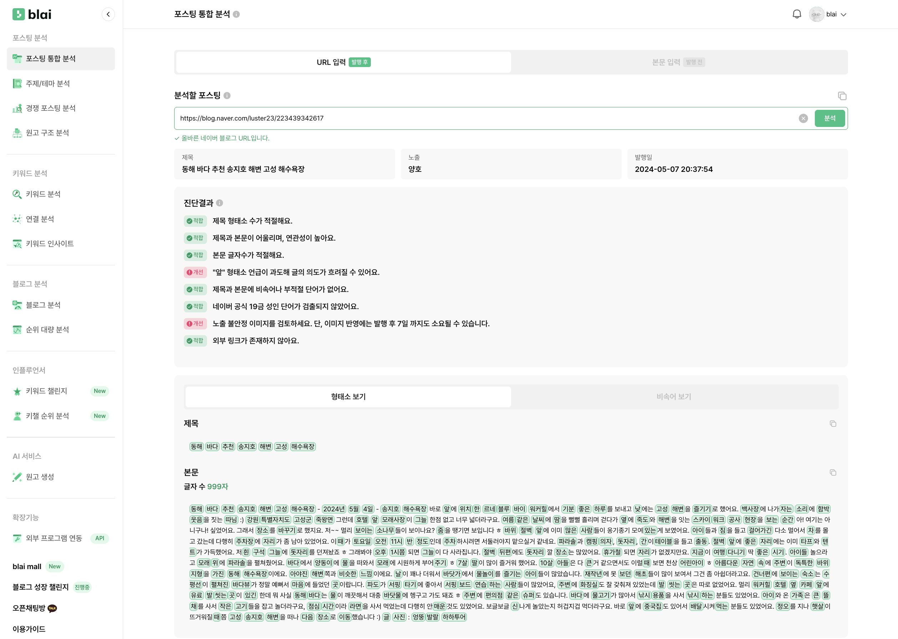Image resolution: width=898 pixels, height=639 pixels.
Task: Click the info icon beside 포스팅 통합 분석 title
Action: coord(236,14)
